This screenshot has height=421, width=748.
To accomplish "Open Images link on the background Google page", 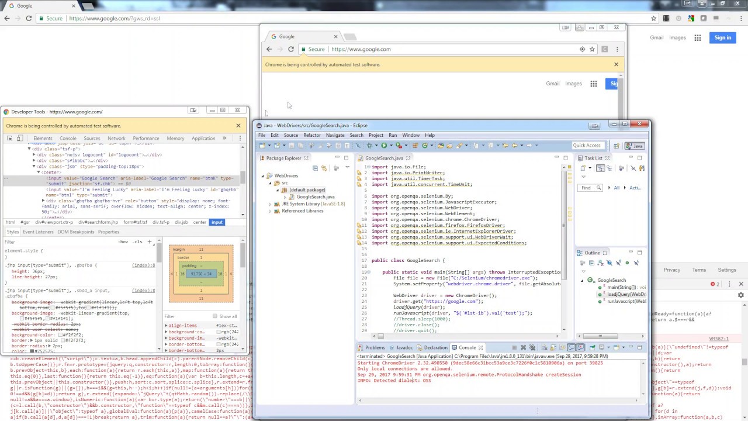I will pyautogui.click(x=677, y=38).
